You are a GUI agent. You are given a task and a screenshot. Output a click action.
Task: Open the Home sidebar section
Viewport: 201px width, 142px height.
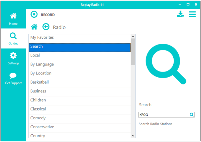[13, 19]
